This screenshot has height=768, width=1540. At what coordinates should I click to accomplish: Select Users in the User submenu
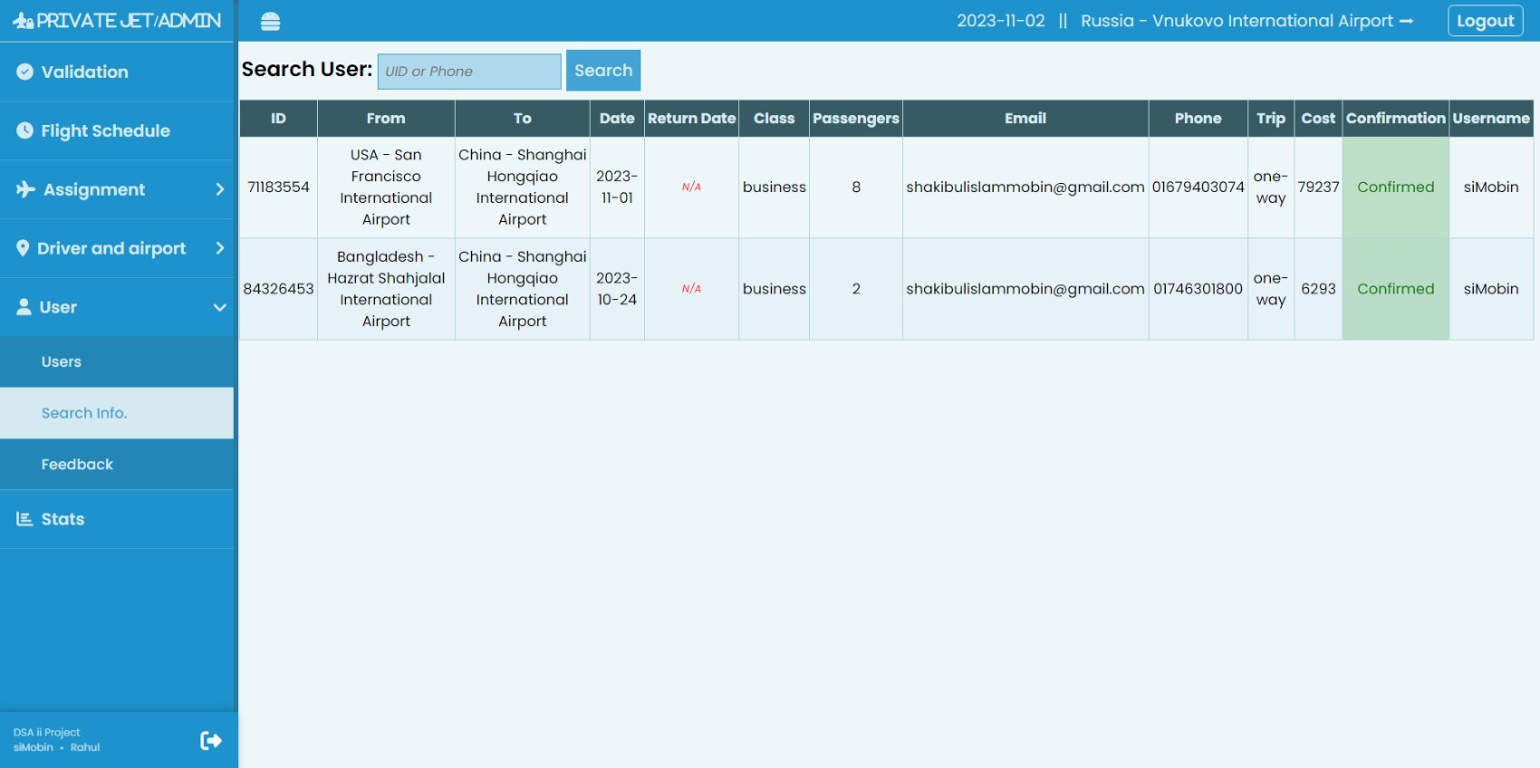click(x=117, y=361)
